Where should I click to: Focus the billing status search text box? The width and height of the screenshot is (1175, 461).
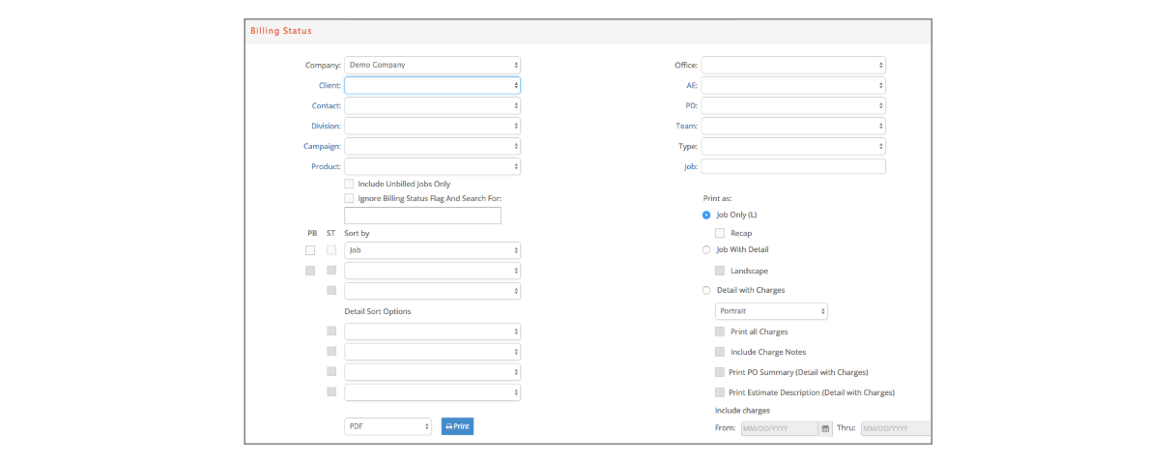pos(422,216)
